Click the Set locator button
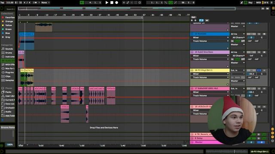This screenshot has height=154, width=275. 193,17
